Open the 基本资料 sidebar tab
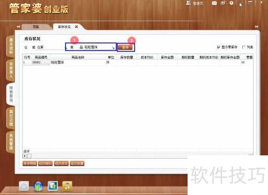 tap(11, 46)
